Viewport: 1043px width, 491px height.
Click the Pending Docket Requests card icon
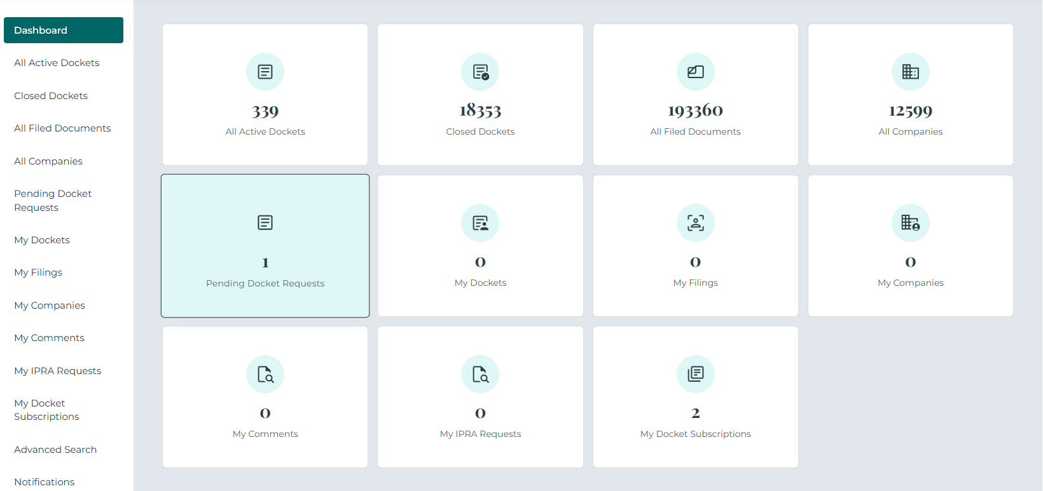coord(265,223)
